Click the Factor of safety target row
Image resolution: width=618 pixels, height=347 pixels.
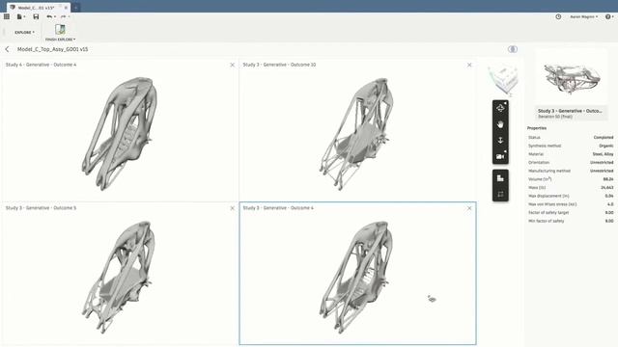(x=571, y=212)
